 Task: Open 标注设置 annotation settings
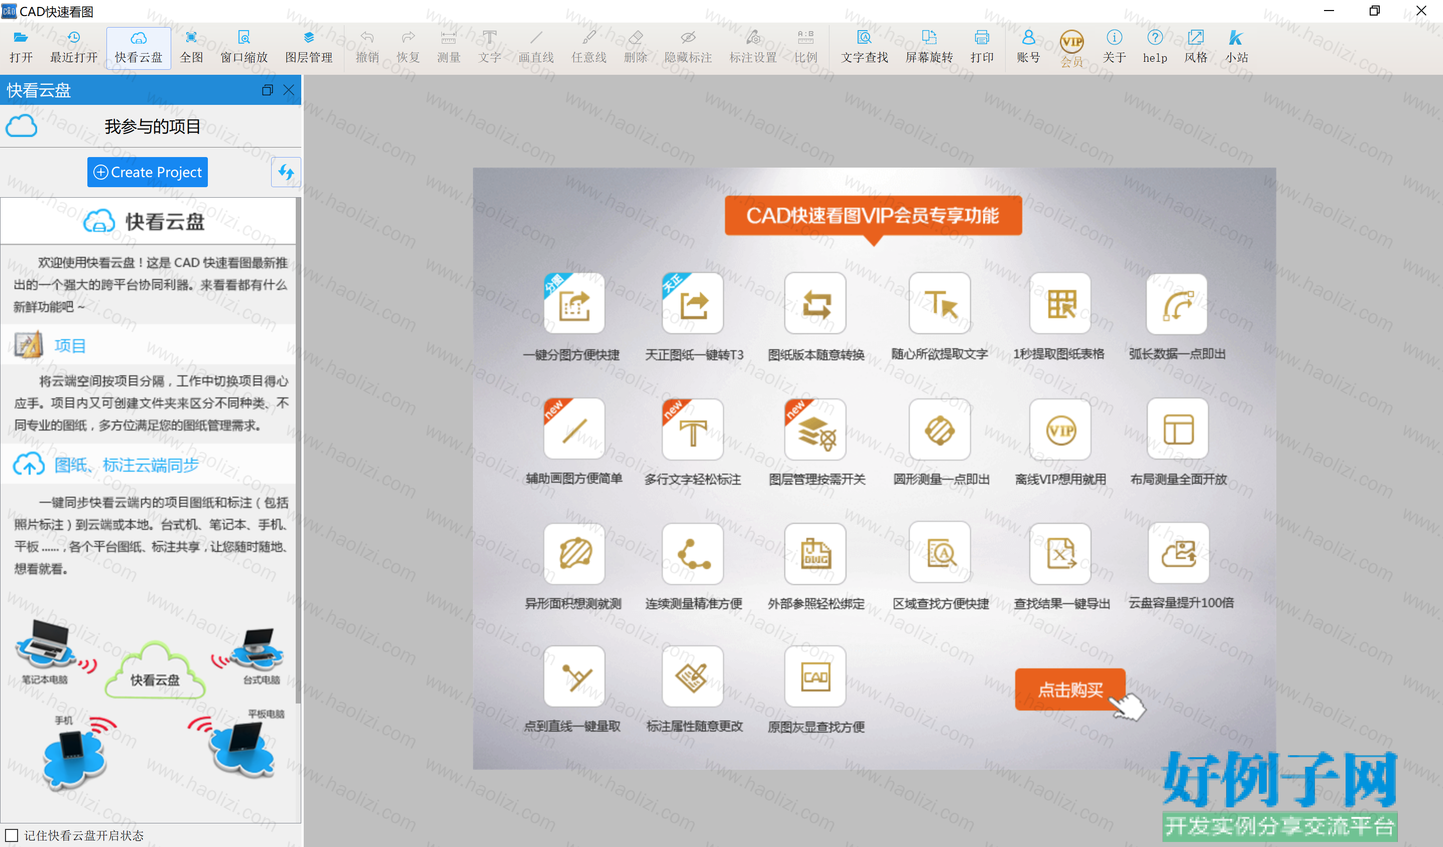point(753,47)
